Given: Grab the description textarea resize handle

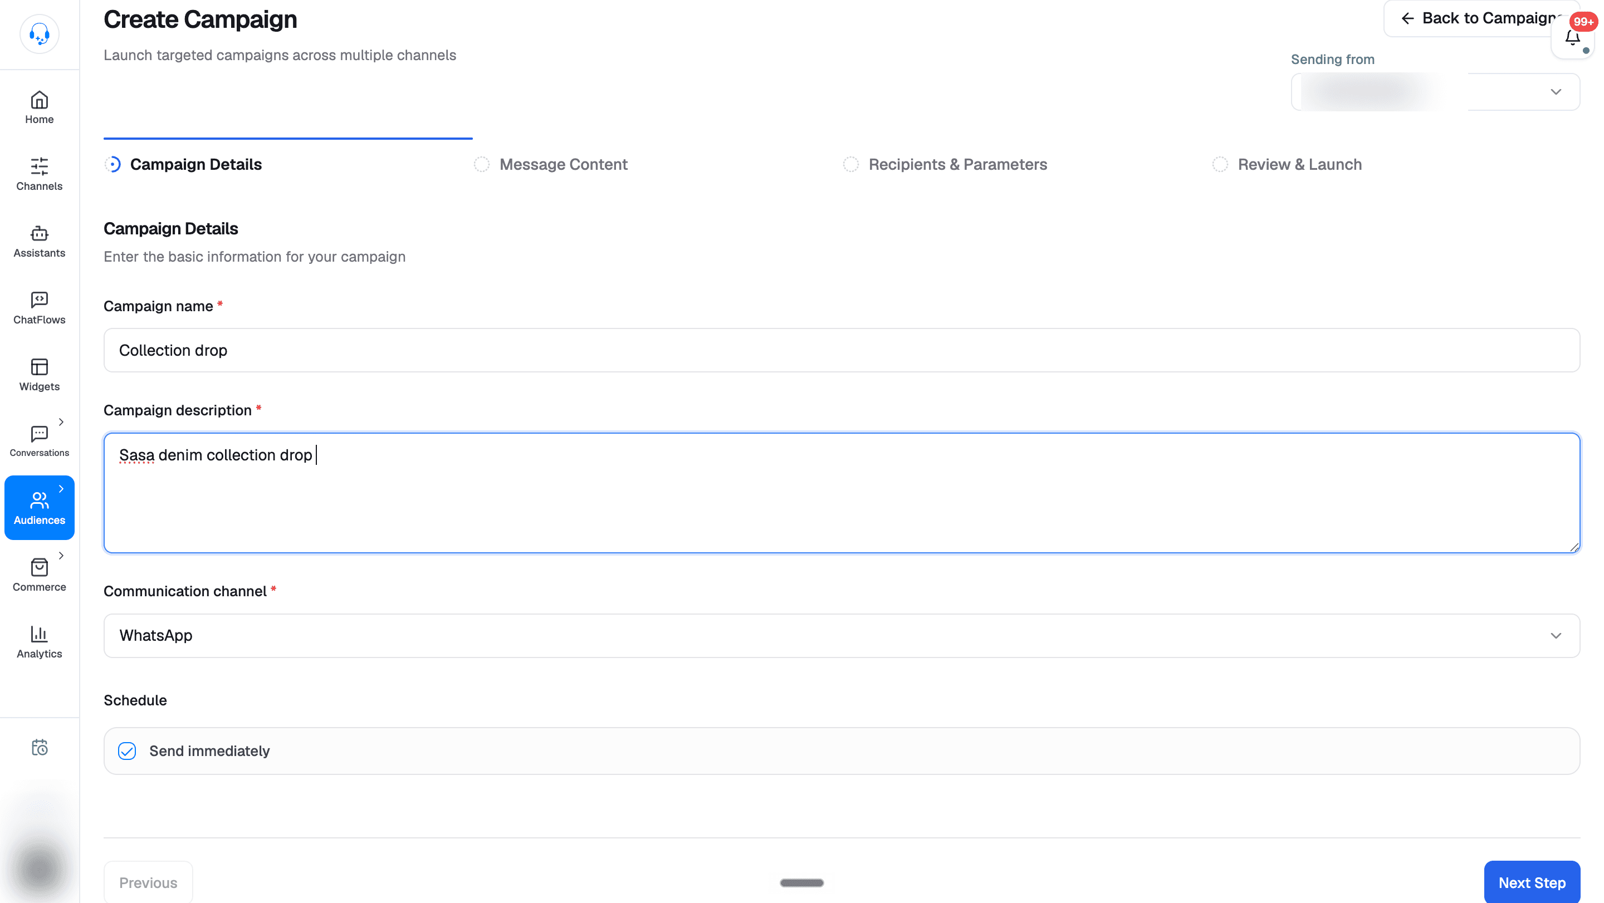Looking at the screenshot, I should [1574, 547].
